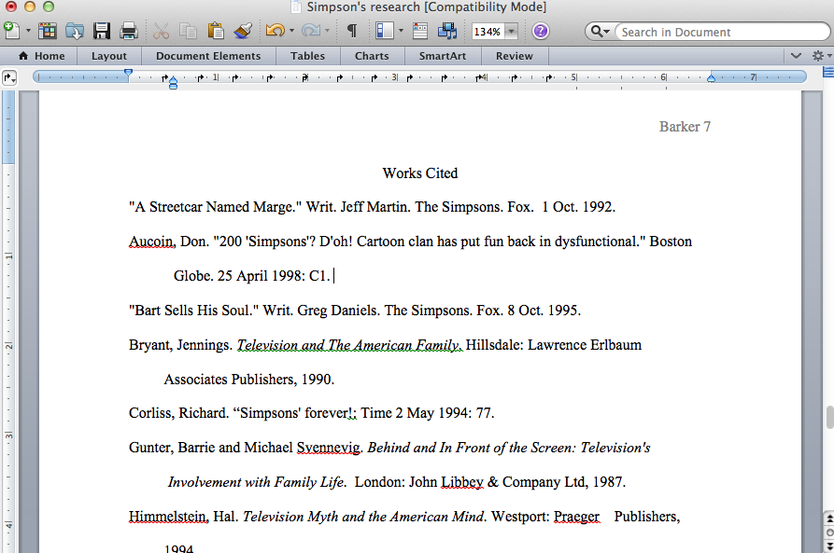
Task: Switch to the Home tab
Action: pos(41,56)
